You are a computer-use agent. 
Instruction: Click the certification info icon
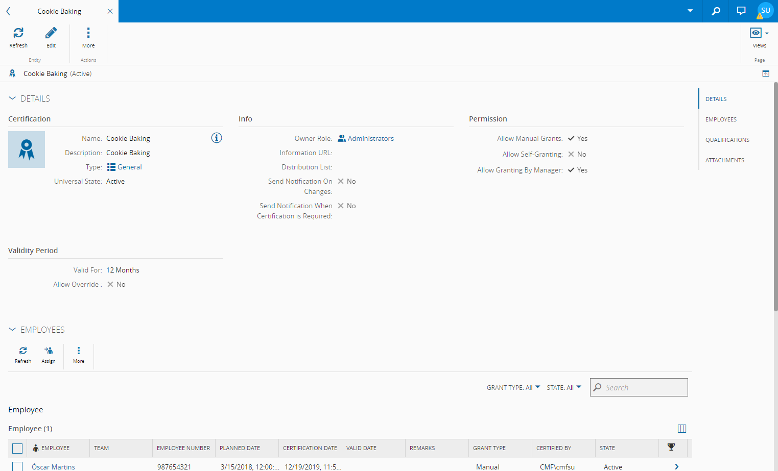217,138
